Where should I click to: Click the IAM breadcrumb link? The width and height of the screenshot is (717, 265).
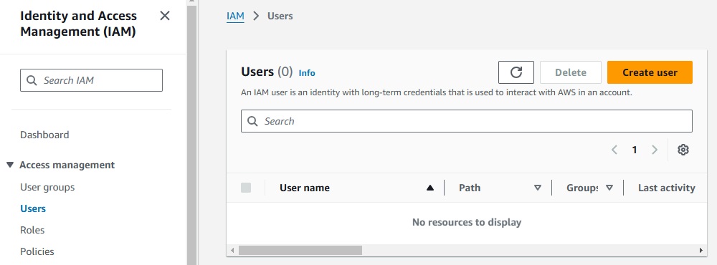click(x=235, y=16)
